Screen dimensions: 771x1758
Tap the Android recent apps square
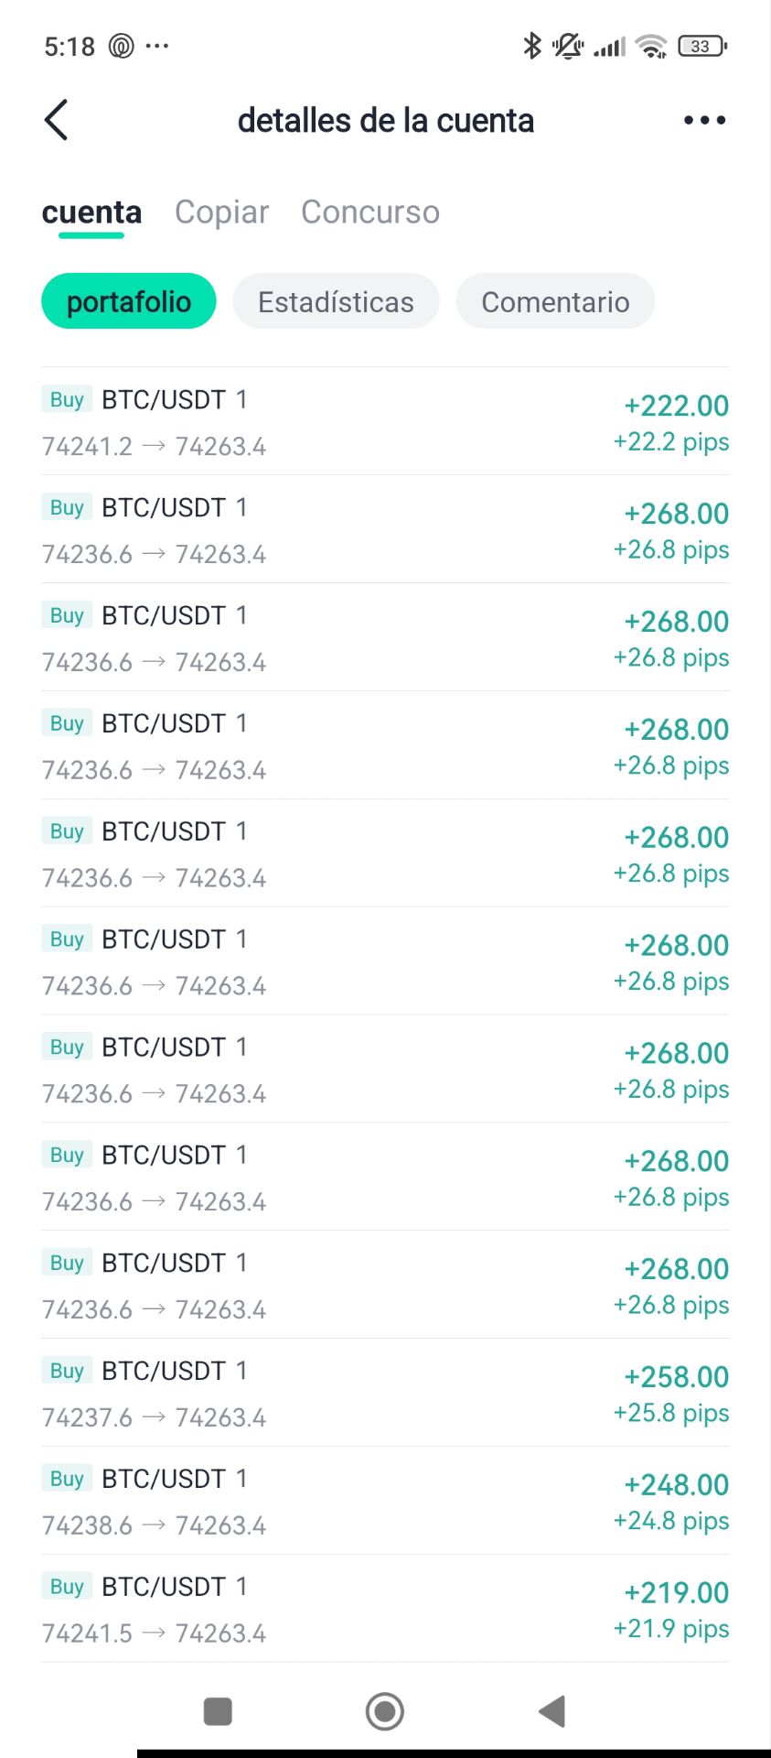218,1710
